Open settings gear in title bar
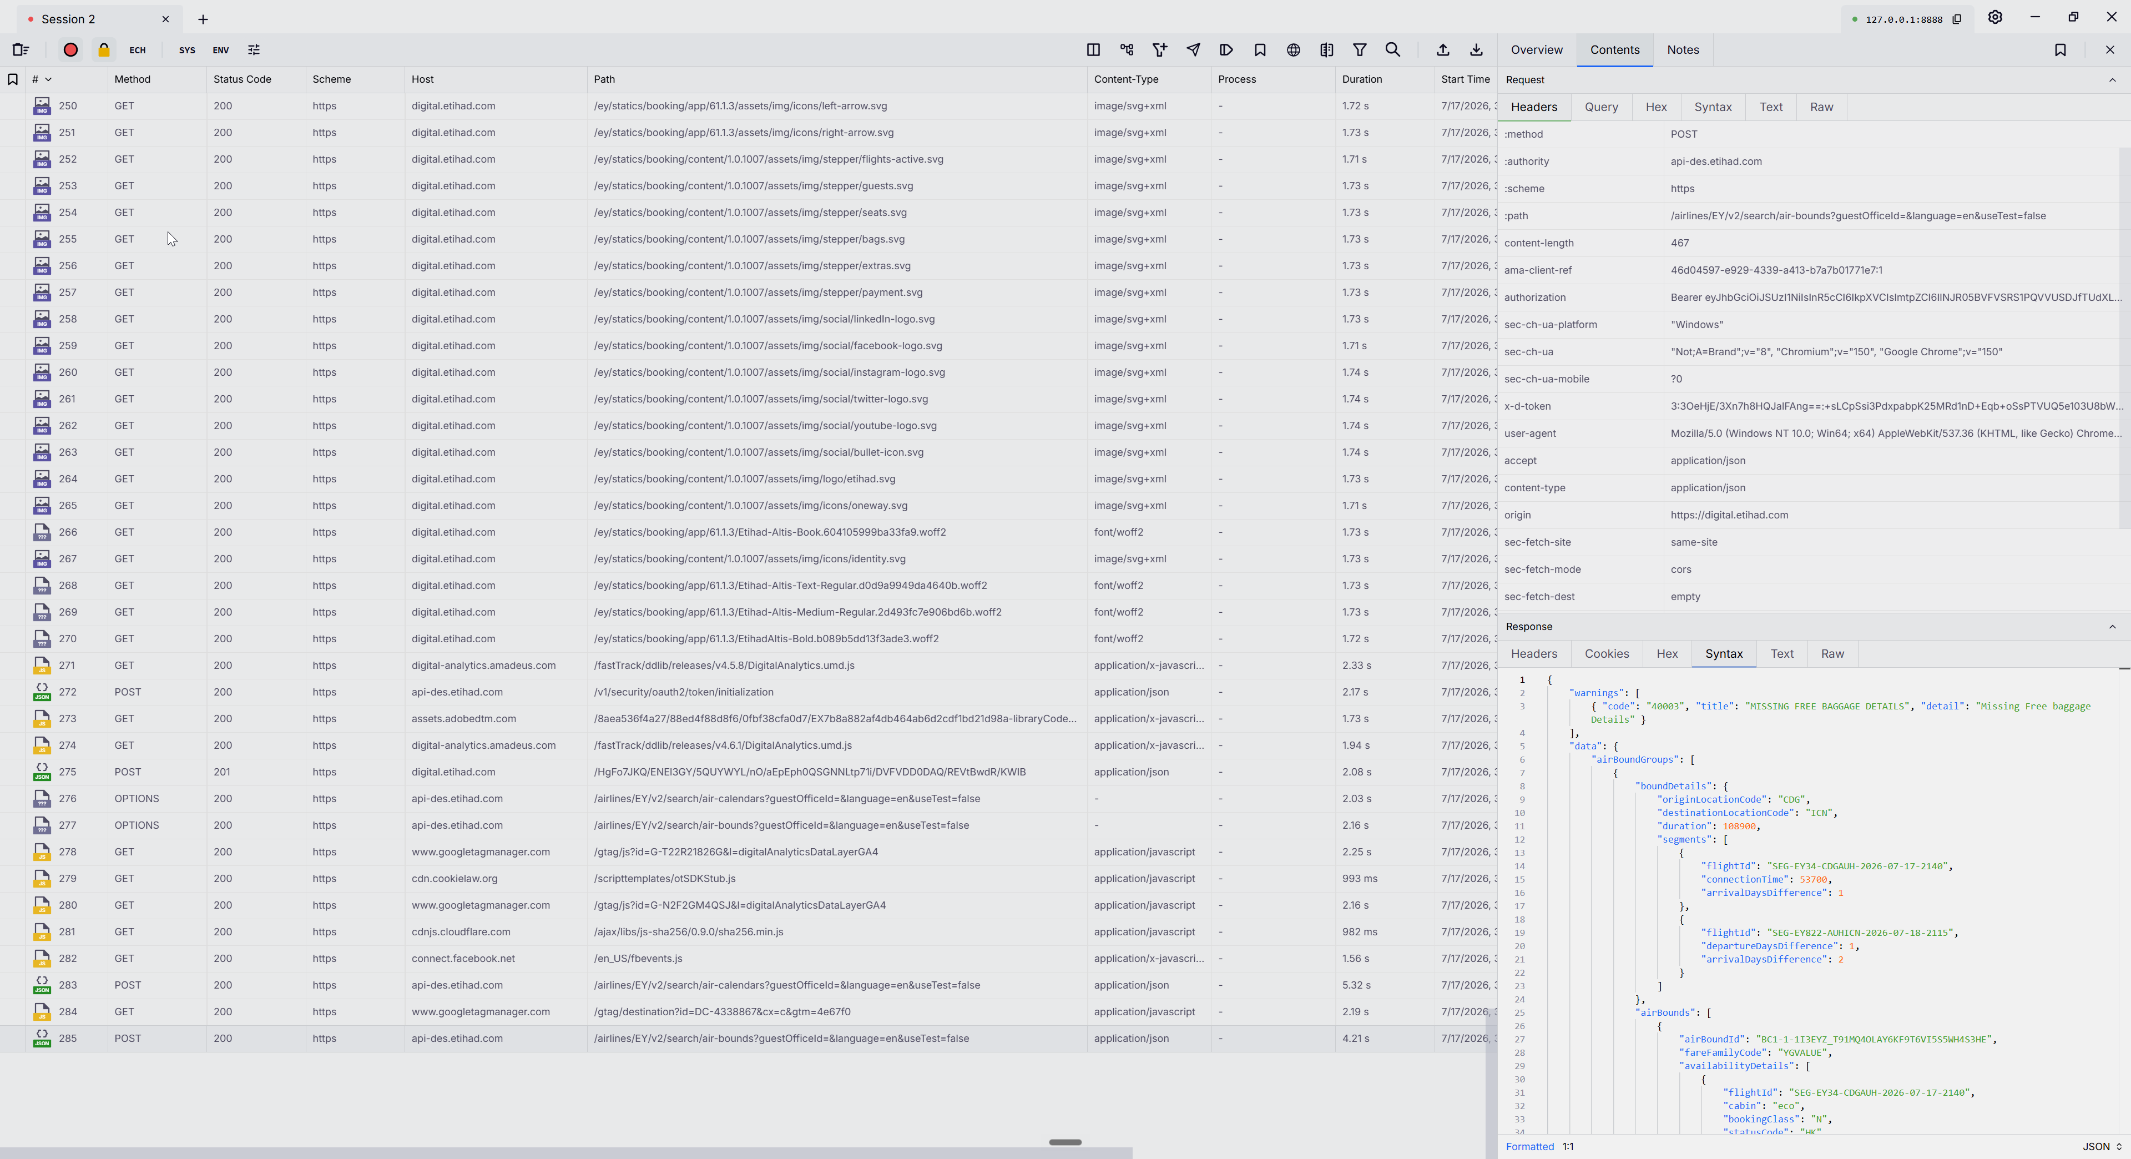The image size is (2131, 1159). tap(1994, 17)
